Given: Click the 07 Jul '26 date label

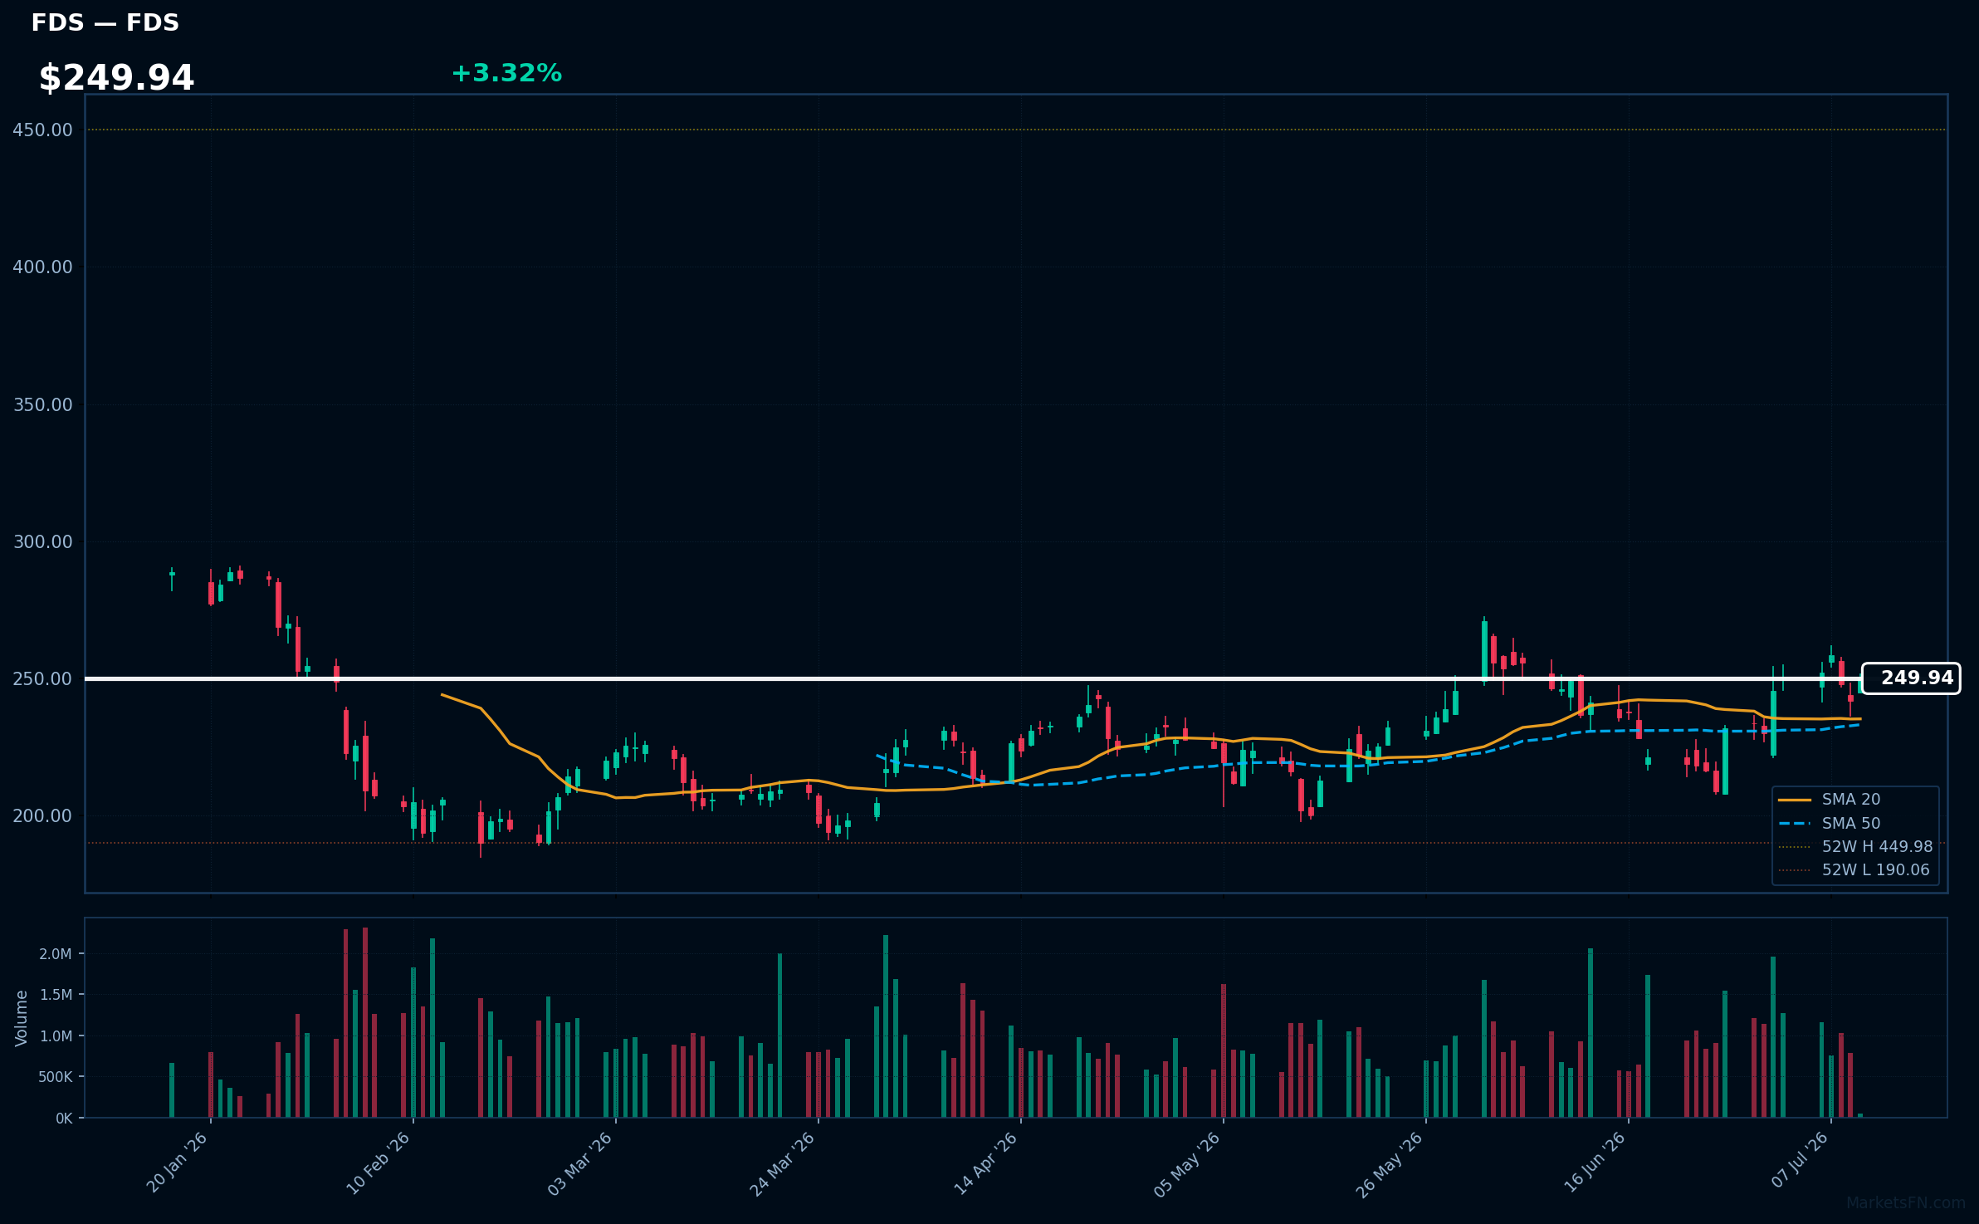Looking at the screenshot, I should point(1800,1161).
